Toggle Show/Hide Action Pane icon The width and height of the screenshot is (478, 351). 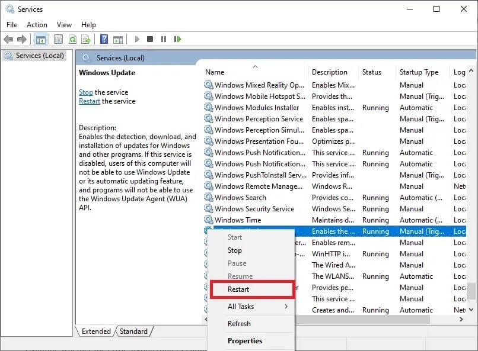click(x=118, y=39)
